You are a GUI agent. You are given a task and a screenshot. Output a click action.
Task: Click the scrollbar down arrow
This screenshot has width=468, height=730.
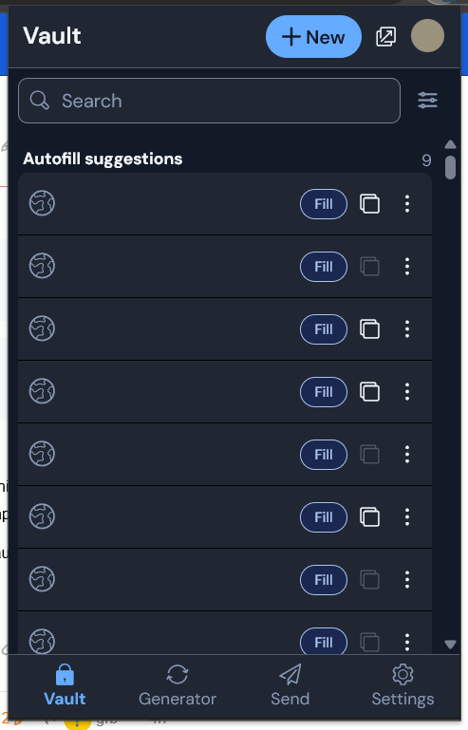pyautogui.click(x=450, y=645)
